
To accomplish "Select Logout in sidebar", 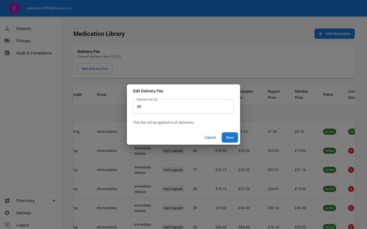I will click(x=31, y=225).
